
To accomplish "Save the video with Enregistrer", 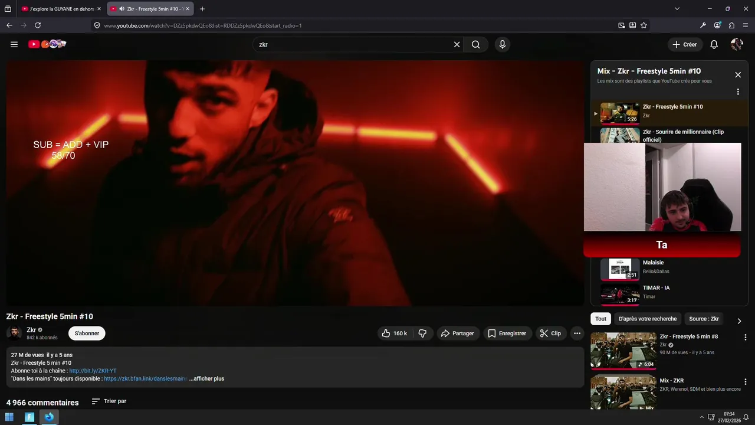I will point(507,334).
